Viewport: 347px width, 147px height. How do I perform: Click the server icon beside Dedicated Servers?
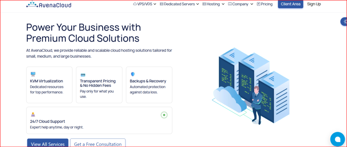click(x=162, y=4)
